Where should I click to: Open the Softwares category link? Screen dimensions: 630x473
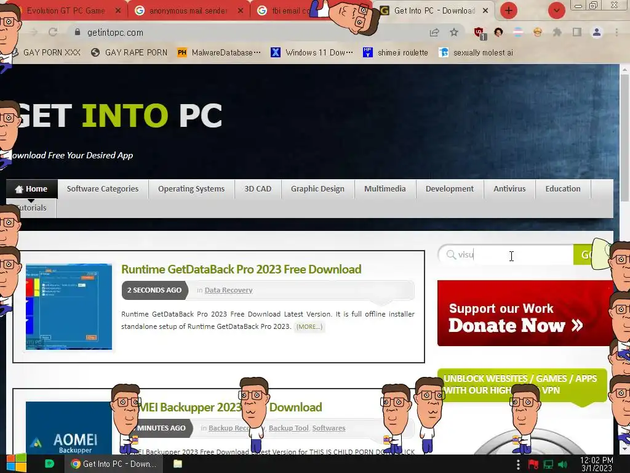tap(329, 428)
